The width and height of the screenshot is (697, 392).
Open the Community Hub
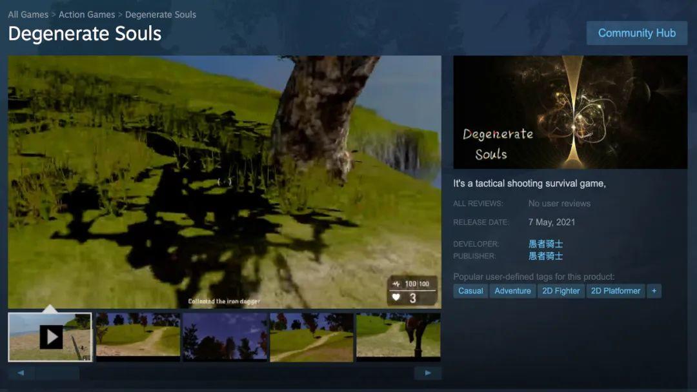click(636, 33)
